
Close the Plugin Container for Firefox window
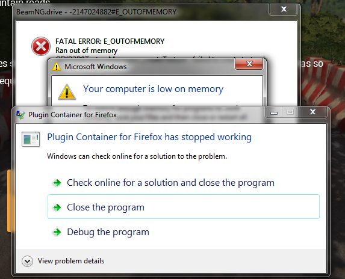pos(312,112)
